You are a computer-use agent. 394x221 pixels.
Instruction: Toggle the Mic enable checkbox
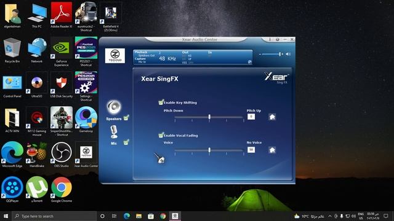[126, 142]
